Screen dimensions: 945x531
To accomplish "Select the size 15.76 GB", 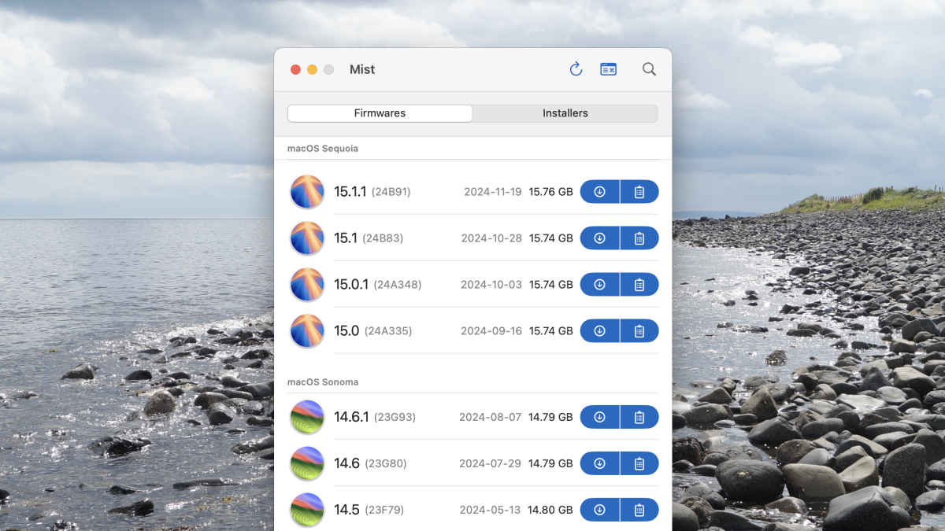I will [551, 192].
